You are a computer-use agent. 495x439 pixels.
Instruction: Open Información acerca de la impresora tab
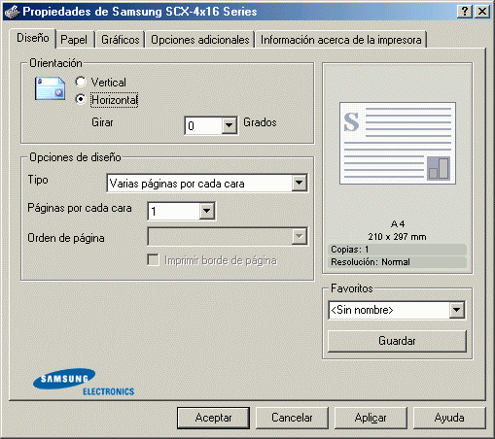click(341, 40)
